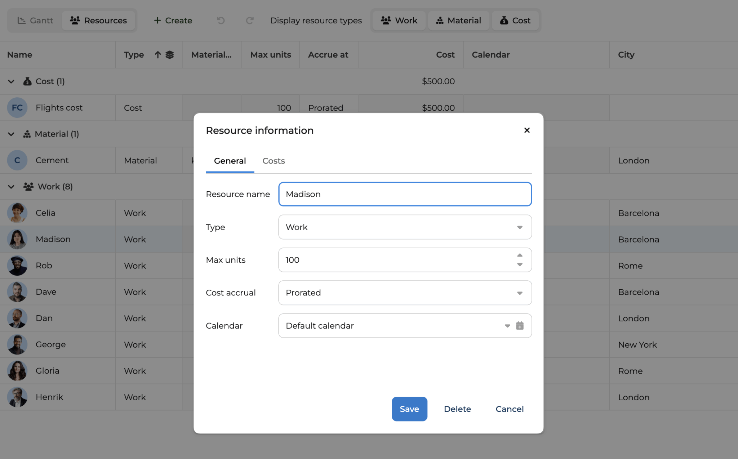Toggle the Cost resource type filter
The image size is (738, 459).
[515, 21]
